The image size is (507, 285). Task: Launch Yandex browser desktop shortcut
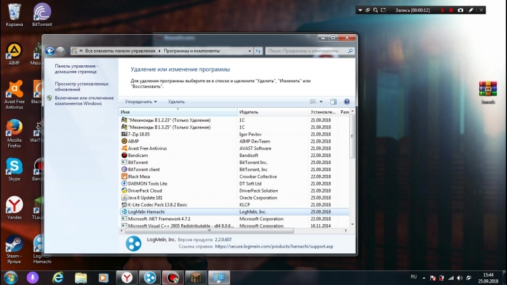[14, 208]
